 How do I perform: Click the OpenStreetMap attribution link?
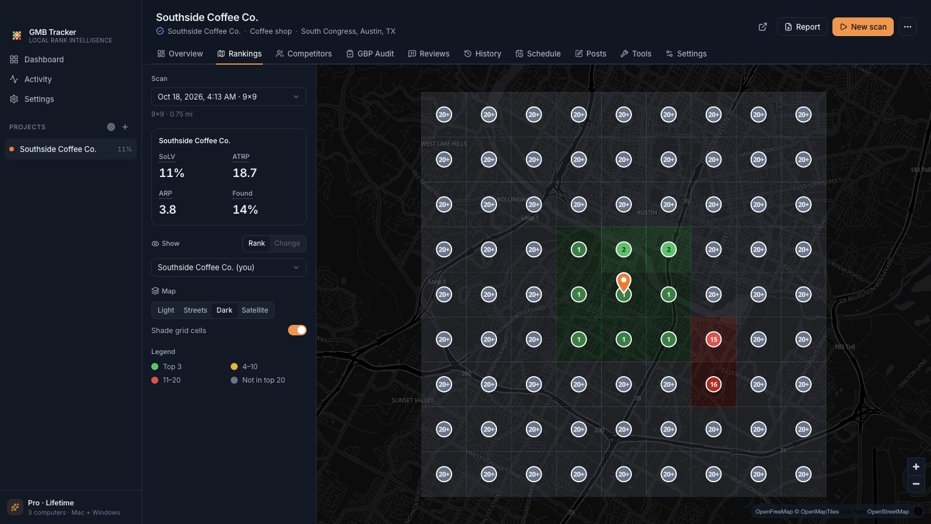pyautogui.click(x=887, y=512)
